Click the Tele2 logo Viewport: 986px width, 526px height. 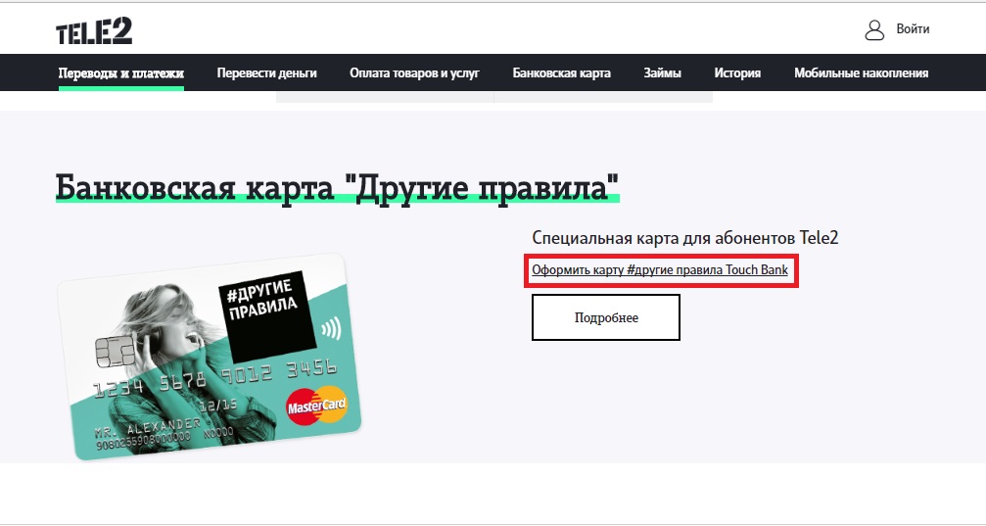94,31
